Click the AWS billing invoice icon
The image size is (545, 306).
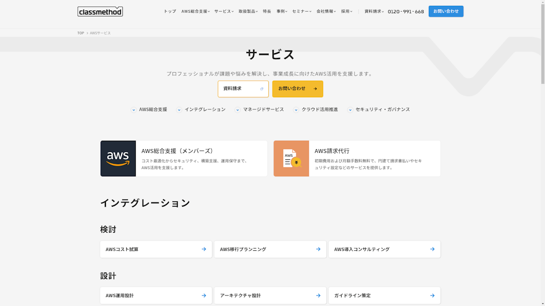(291, 158)
